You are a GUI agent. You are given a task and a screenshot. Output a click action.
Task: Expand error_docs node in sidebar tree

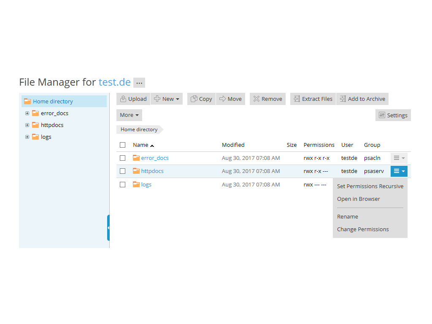click(x=27, y=113)
